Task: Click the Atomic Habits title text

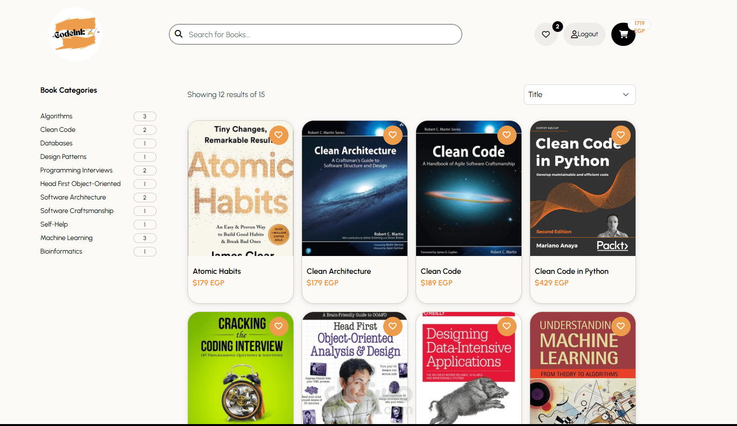Action: click(217, 271)
